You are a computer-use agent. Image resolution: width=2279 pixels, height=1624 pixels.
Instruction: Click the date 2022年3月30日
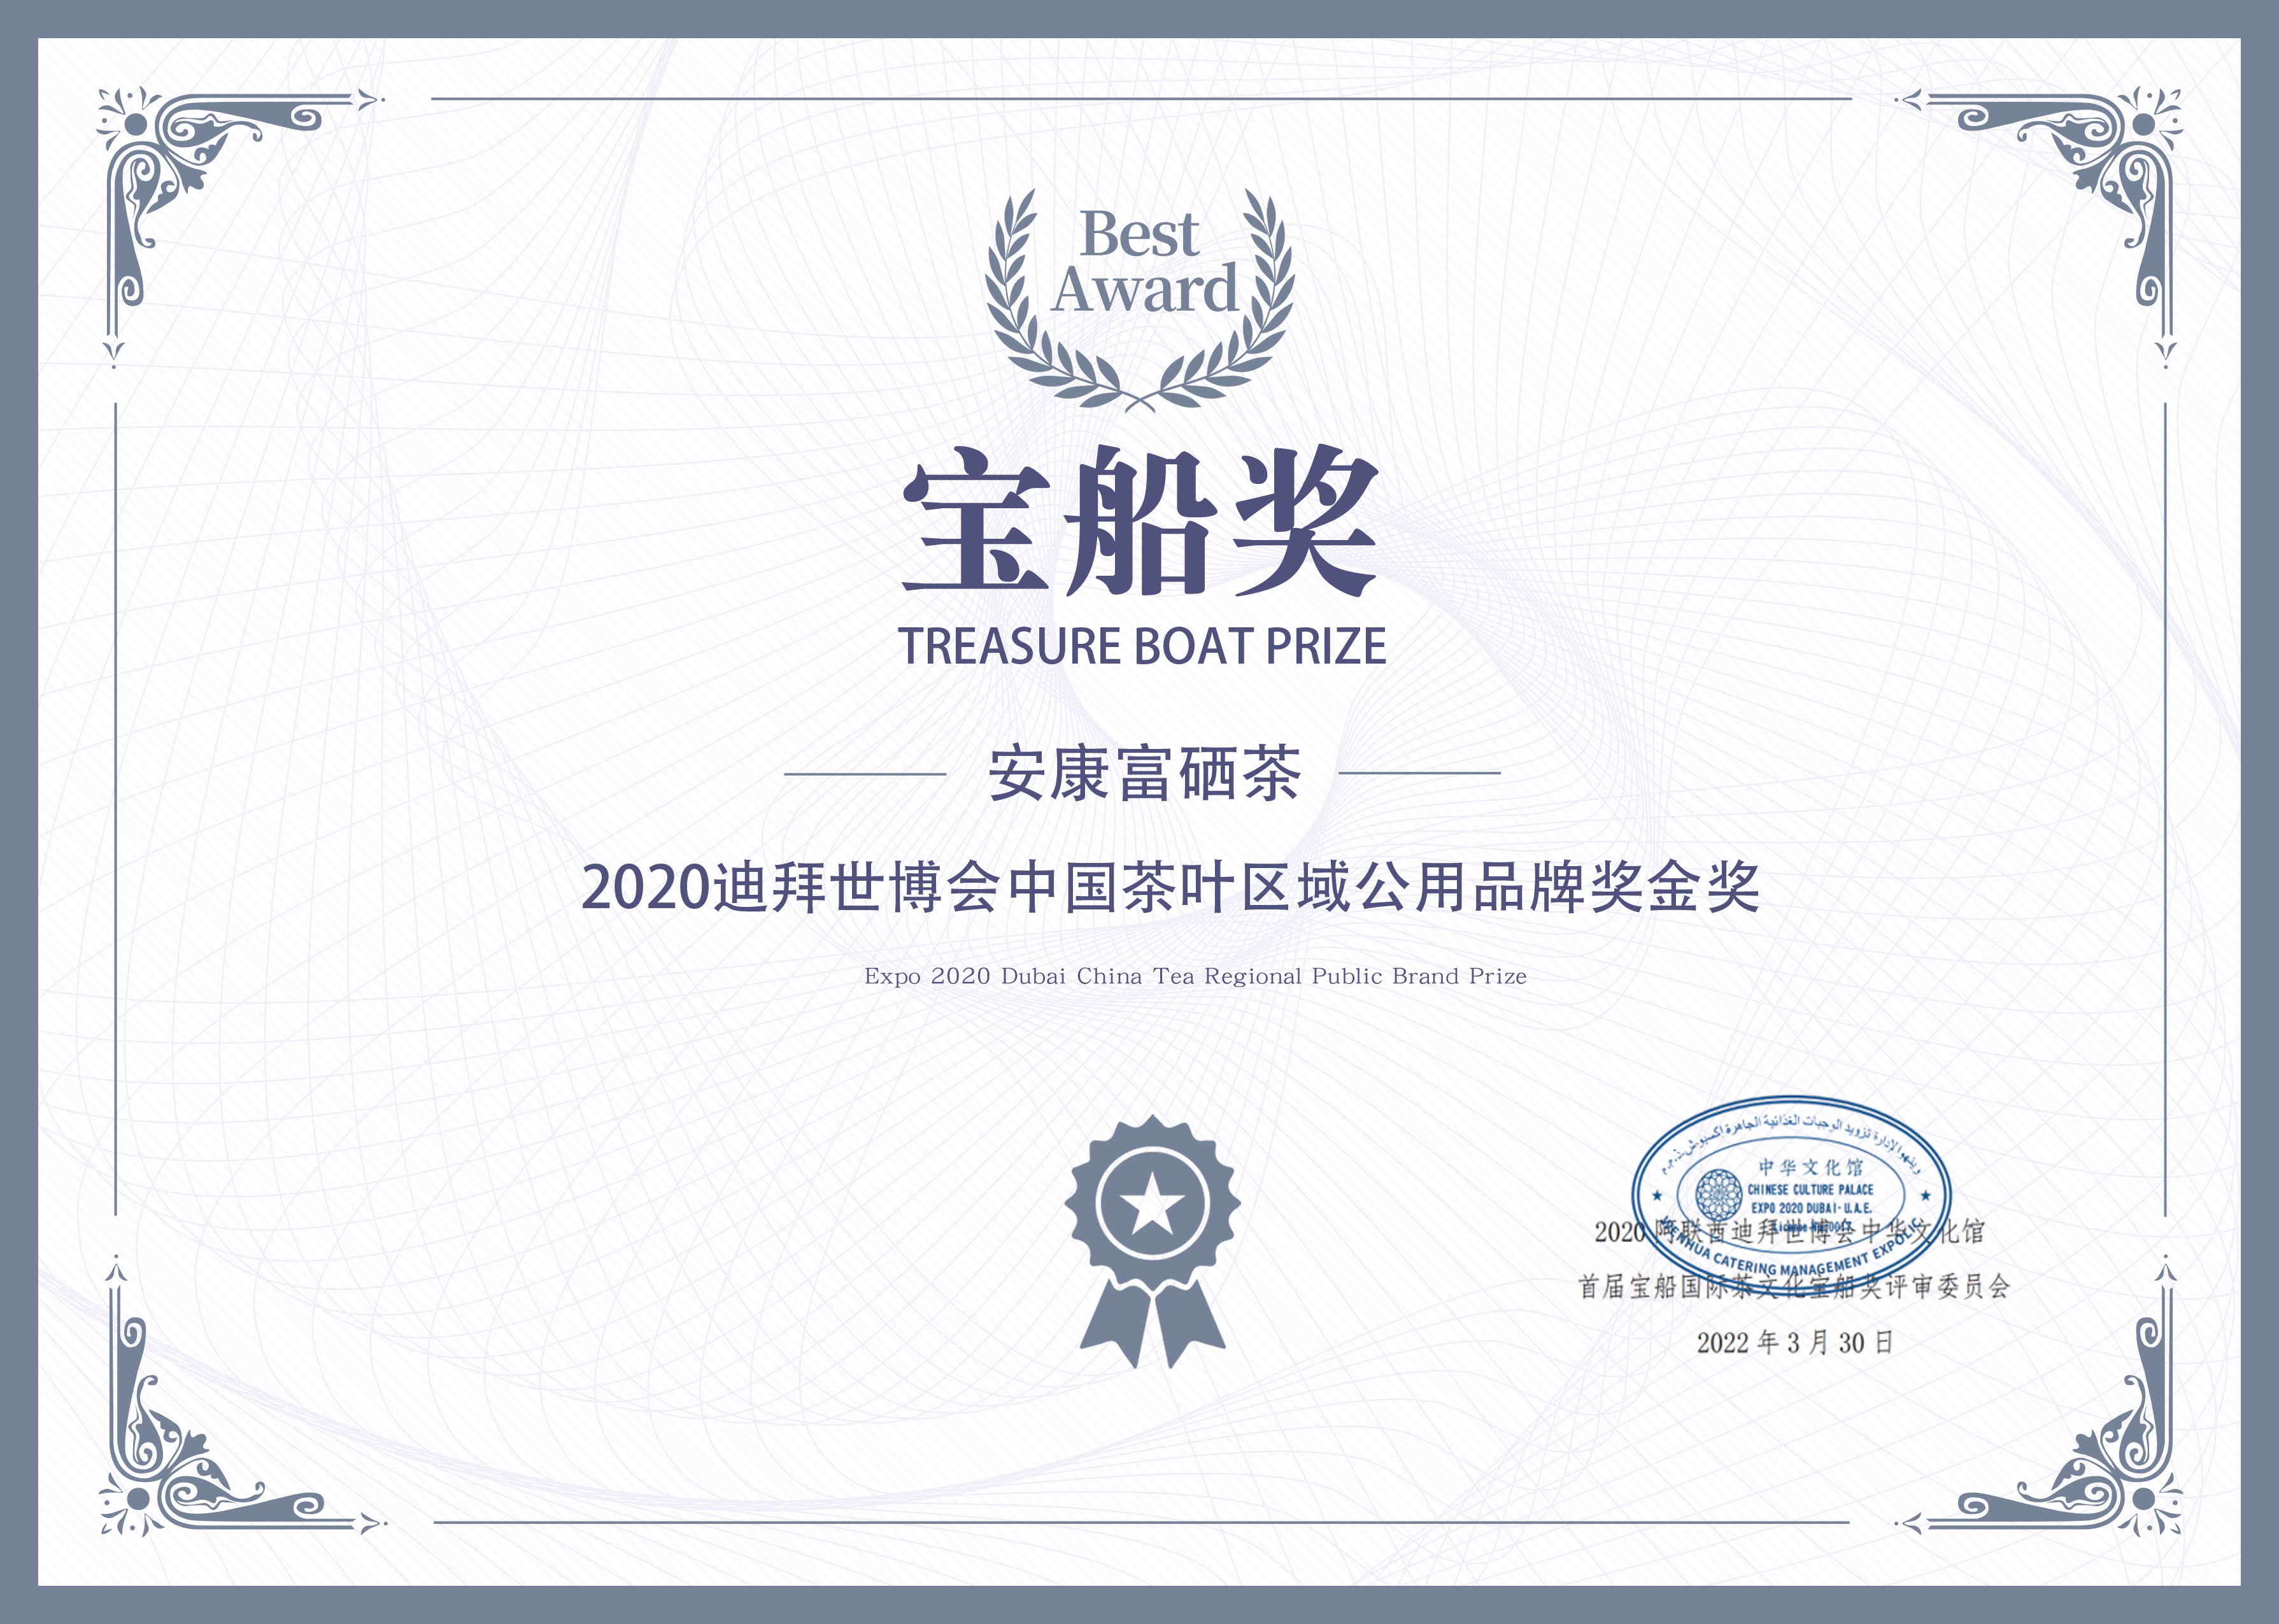click(1795, 1342)
